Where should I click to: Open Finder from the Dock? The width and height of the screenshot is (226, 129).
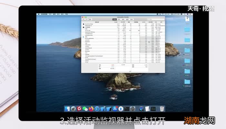[x=67, y=109]
